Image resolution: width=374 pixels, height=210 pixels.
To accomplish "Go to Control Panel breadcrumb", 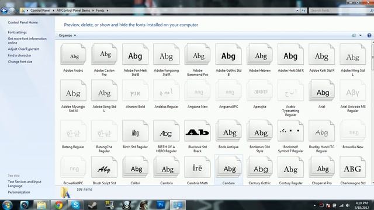I will [x=40, y=10].
